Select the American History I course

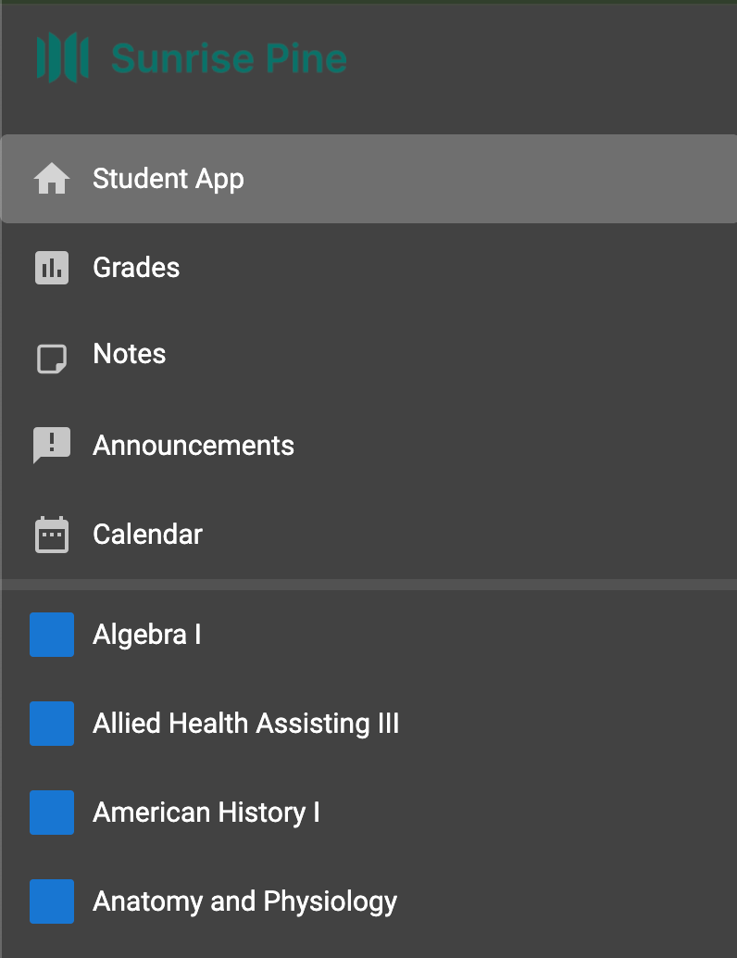pyautogui.click(x=206, y=813)
